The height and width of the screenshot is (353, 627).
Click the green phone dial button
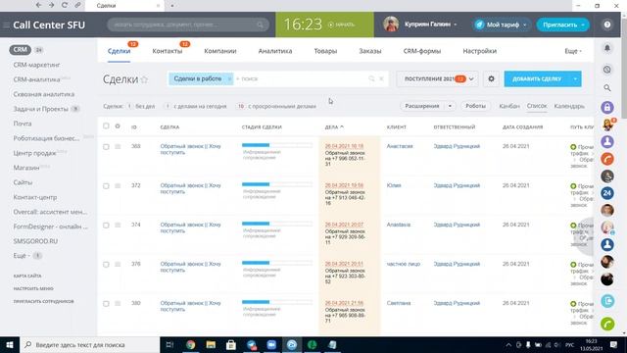607,324
